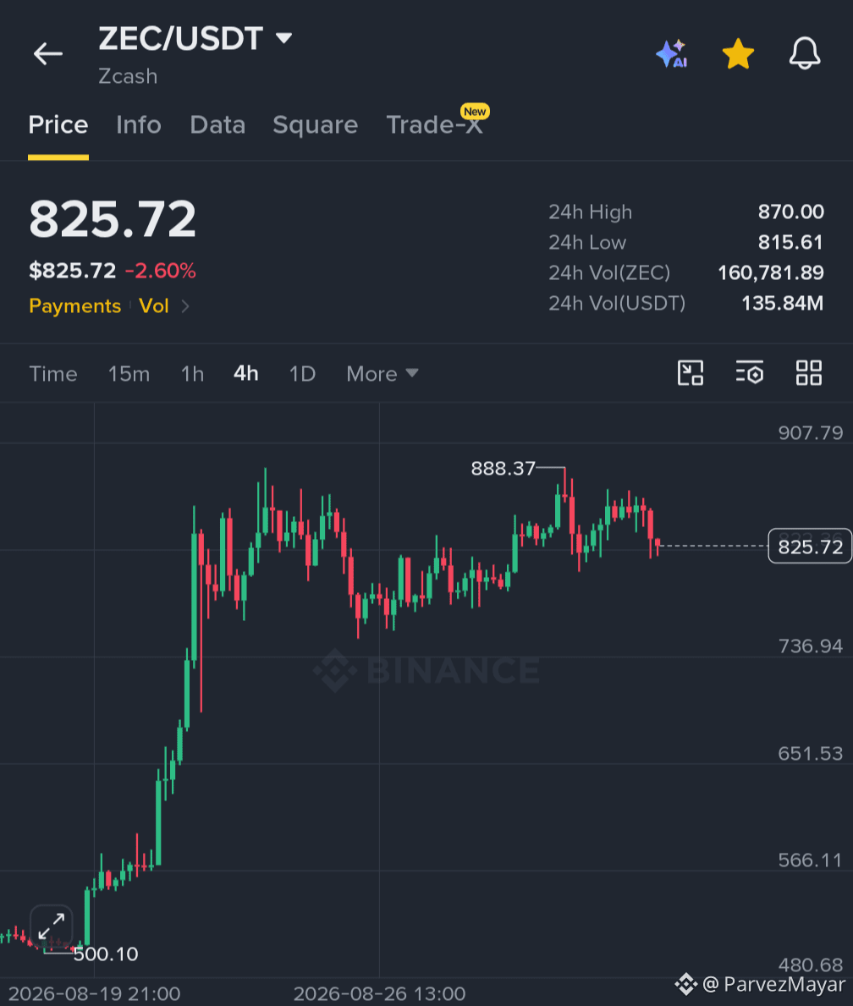853x1006 pixels.
Task: Expand chart to fullscreen with arrows icon
Action: click(x=52, y=926)
